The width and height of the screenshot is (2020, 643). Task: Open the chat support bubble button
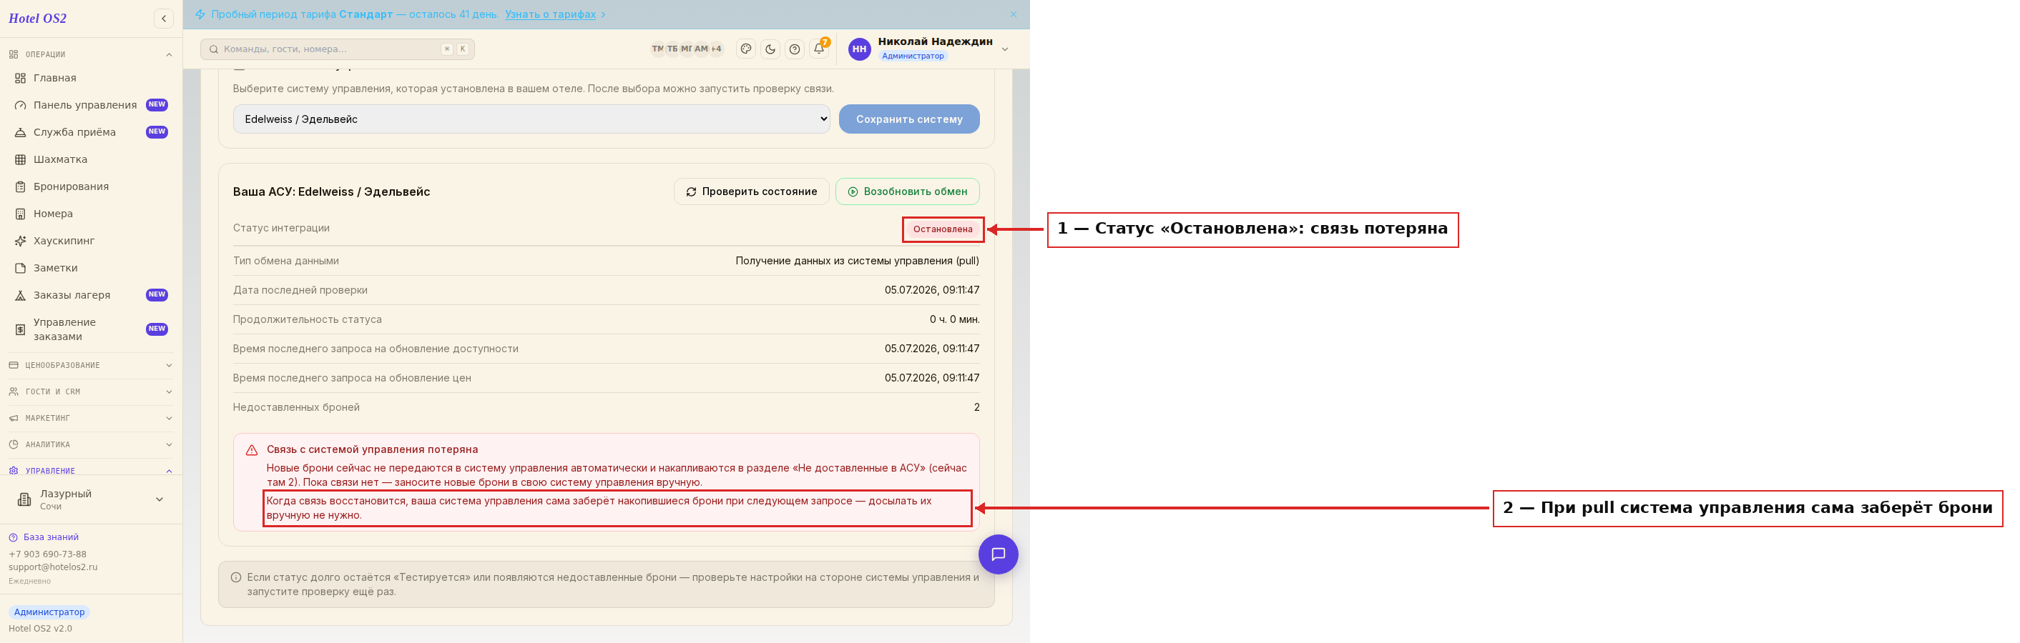(997, 554)
